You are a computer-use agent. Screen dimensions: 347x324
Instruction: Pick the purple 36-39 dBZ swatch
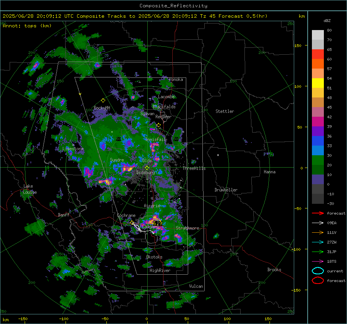[x=318, y=131]
